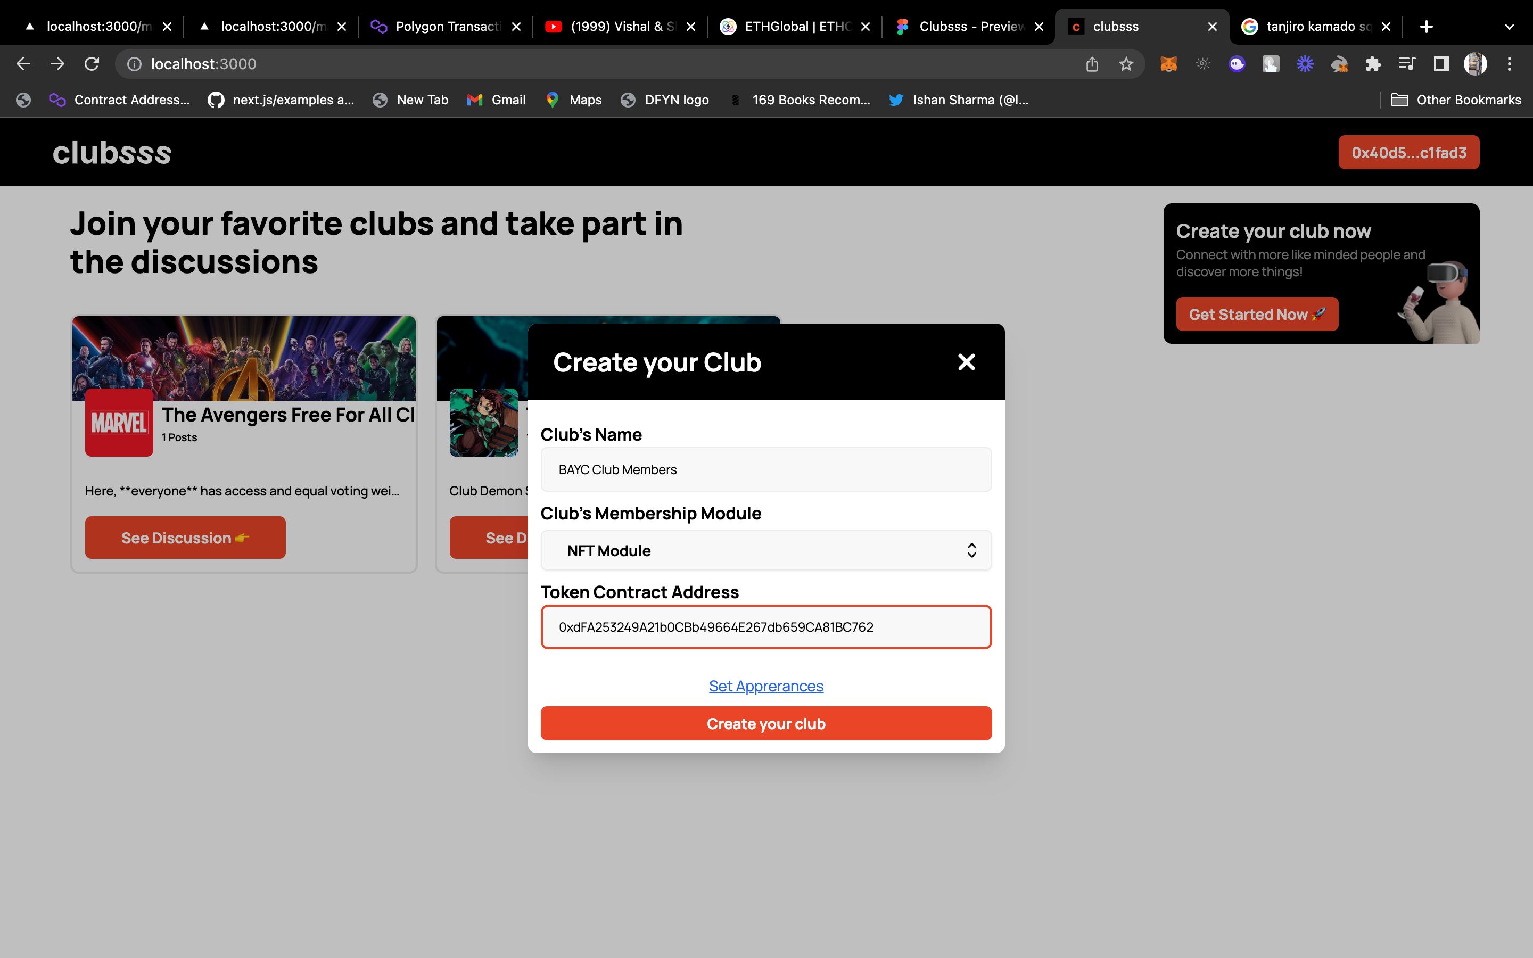Open the blue starburst extension
Screen dimensions: 1533x958
coord(1305,64)
